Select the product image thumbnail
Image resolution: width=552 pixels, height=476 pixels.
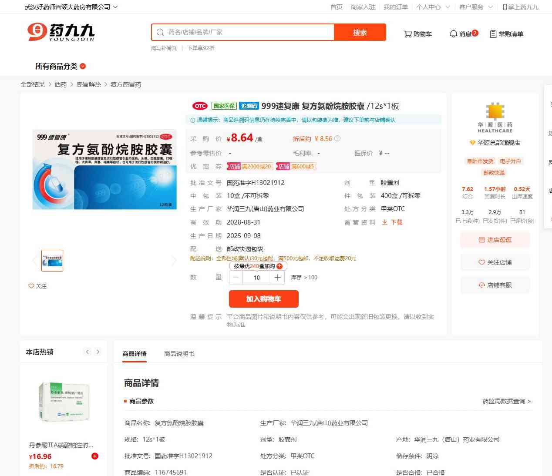point(52,261)
